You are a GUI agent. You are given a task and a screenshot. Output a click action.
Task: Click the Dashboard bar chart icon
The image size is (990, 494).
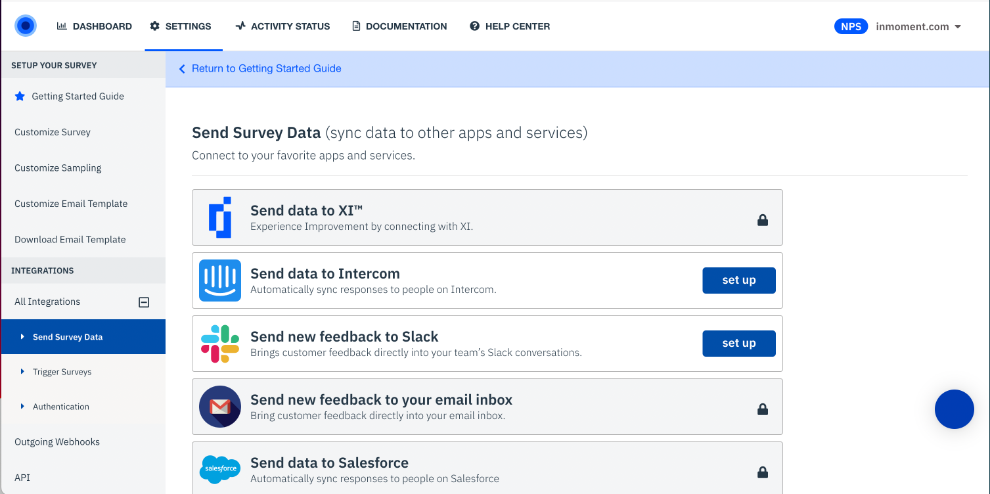62,26
